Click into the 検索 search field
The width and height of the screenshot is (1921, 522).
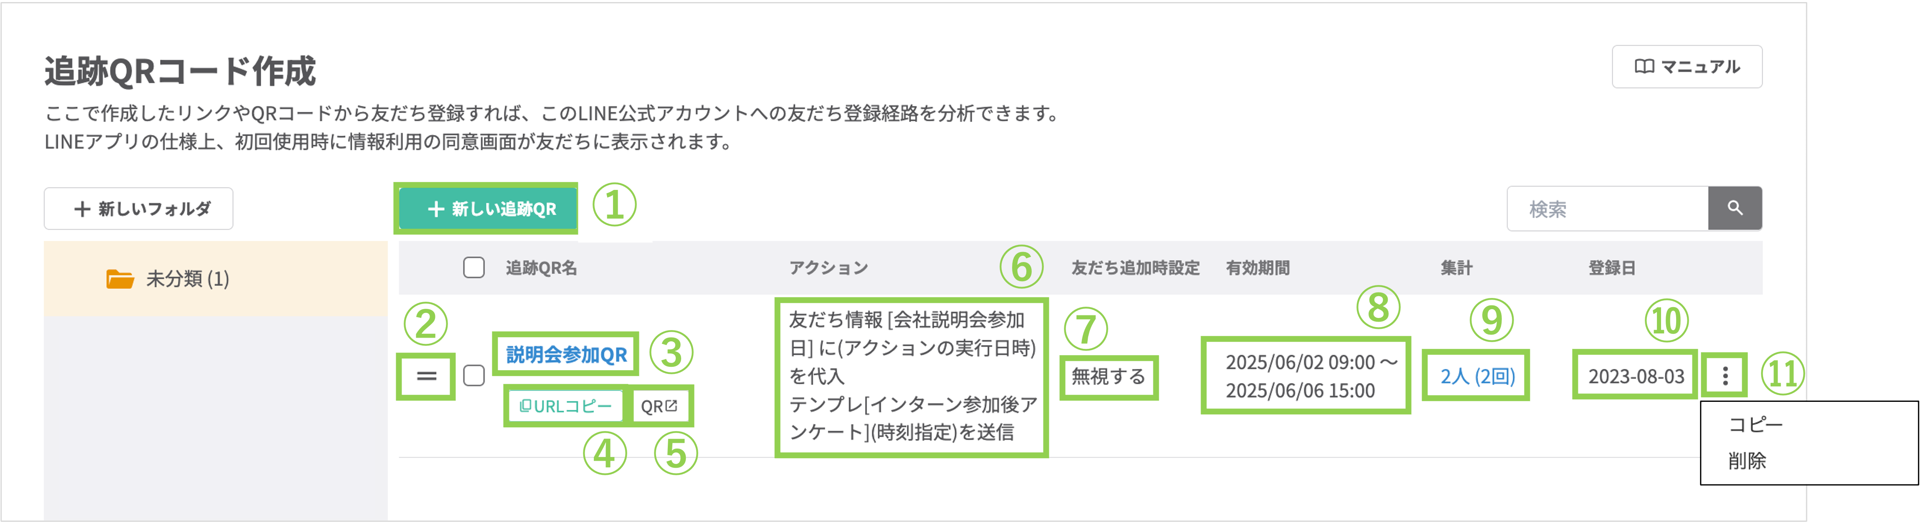tap(1608, 209)
